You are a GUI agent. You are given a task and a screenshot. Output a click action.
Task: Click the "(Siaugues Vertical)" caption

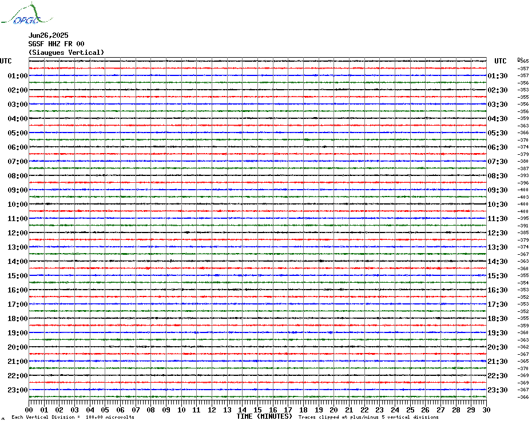[x=66, y=52]
